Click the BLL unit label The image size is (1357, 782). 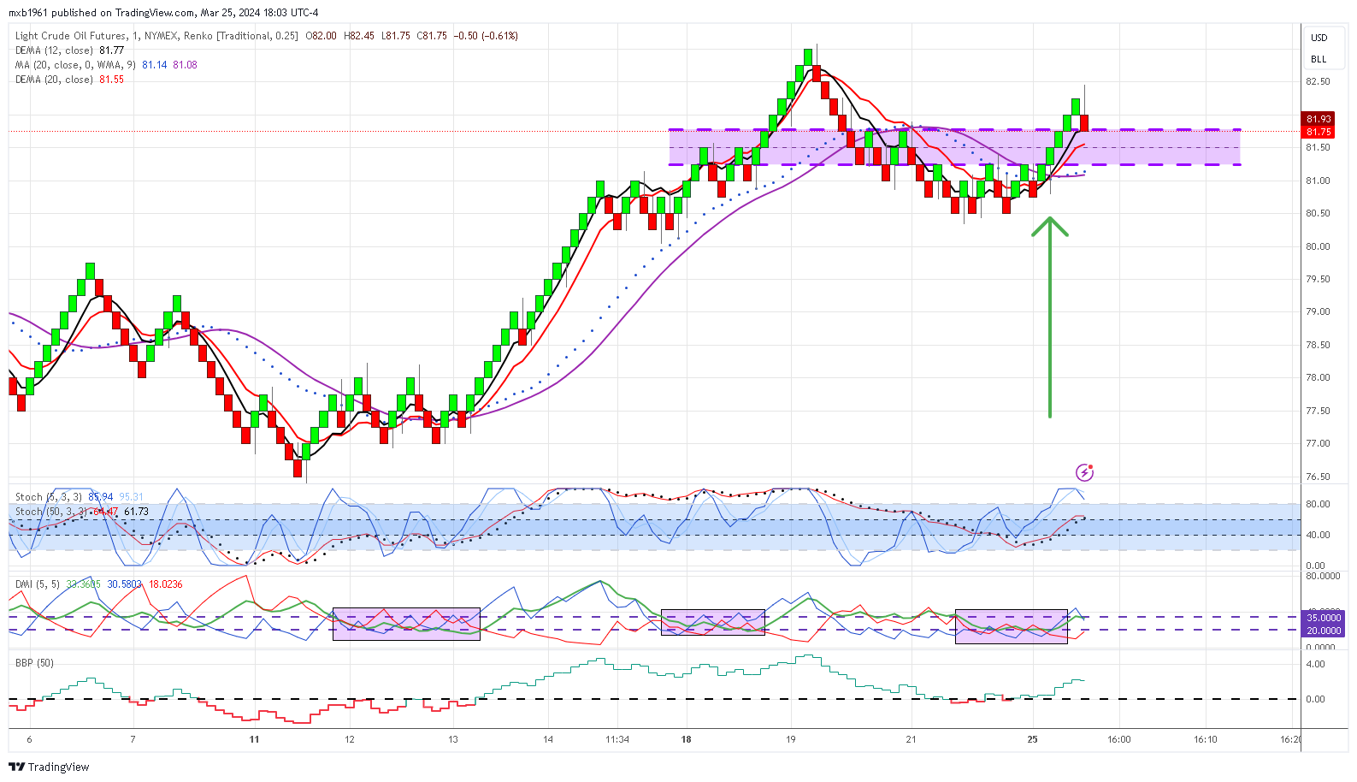(1319, 59)
